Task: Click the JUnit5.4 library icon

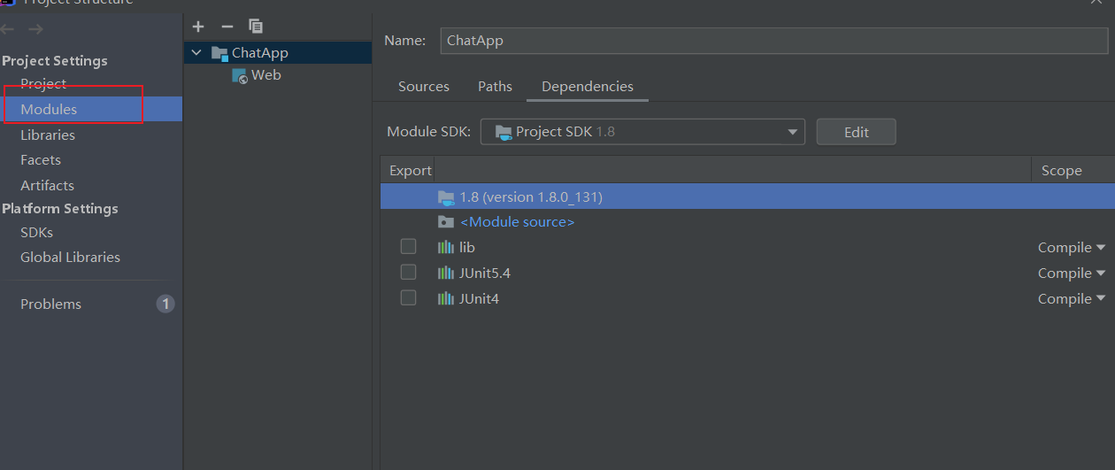Action: click(446, 273)
